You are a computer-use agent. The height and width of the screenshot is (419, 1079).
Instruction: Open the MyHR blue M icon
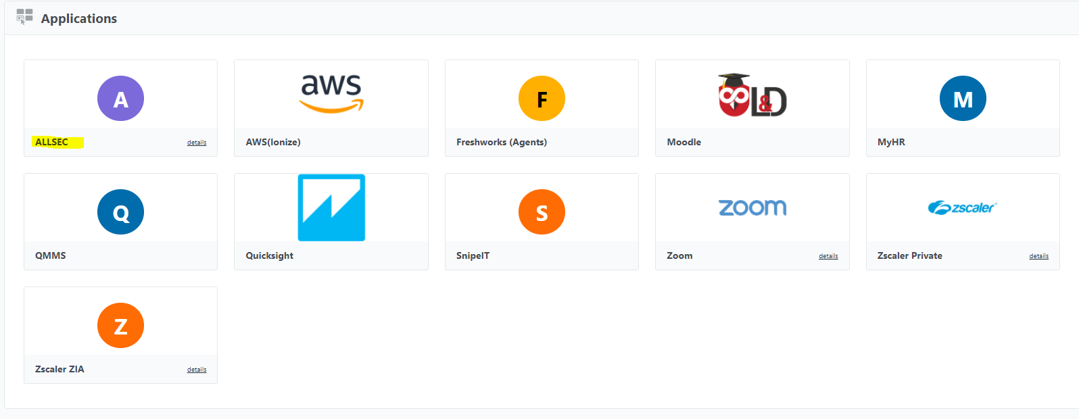pyautogui.click(x=963, y=99)
